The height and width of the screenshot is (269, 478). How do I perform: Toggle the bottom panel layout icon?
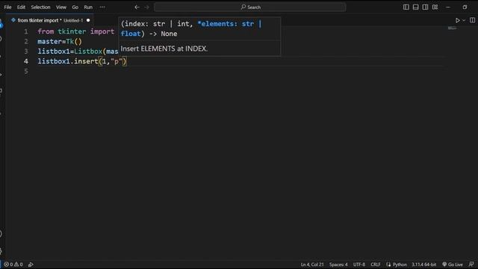point(415,7)
